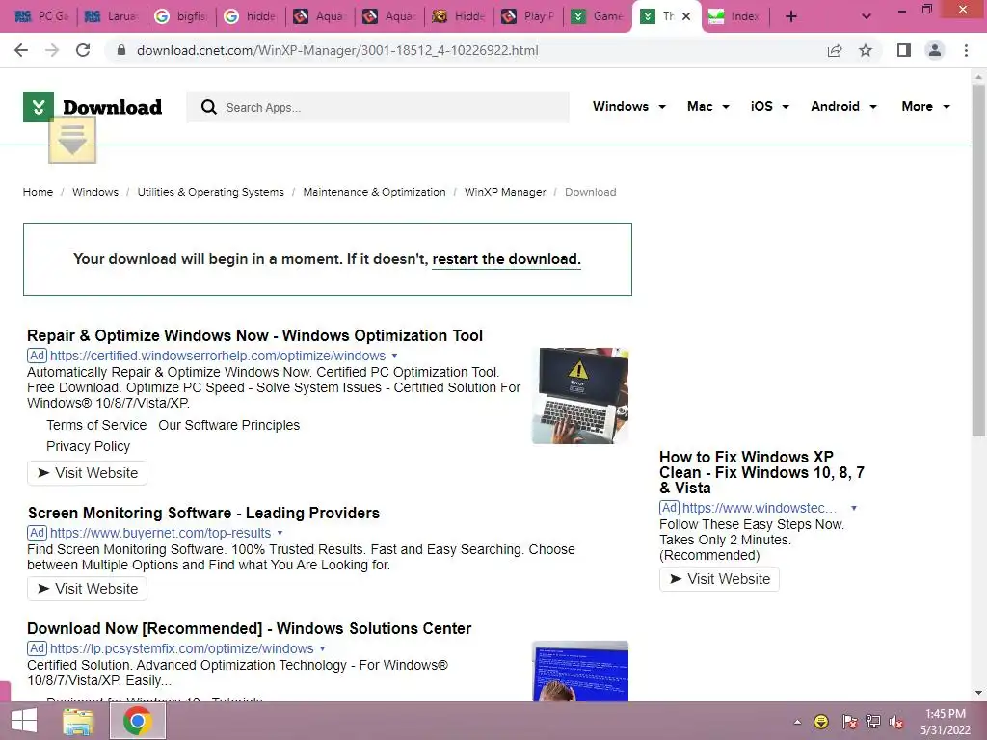Image resolution: width=987 pixels, height=740 pixels.
Task: Open the tab search chevron
Action: [x=867, y=16]
